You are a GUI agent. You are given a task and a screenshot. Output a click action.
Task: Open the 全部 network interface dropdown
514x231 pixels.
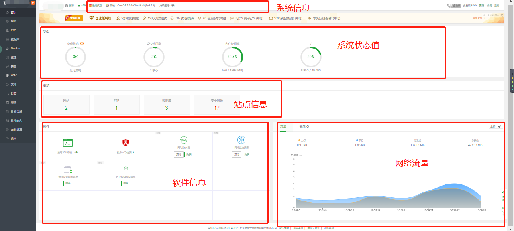(x=496, y=126)
